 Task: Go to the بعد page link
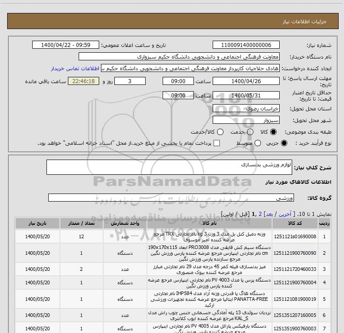(269, 214)
